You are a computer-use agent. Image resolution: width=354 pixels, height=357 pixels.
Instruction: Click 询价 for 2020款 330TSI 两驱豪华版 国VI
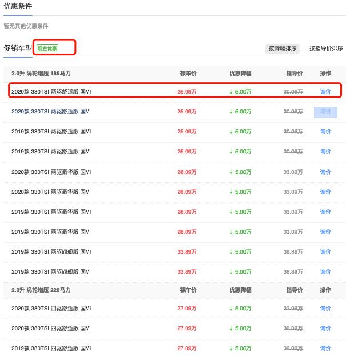coord(325,172)
